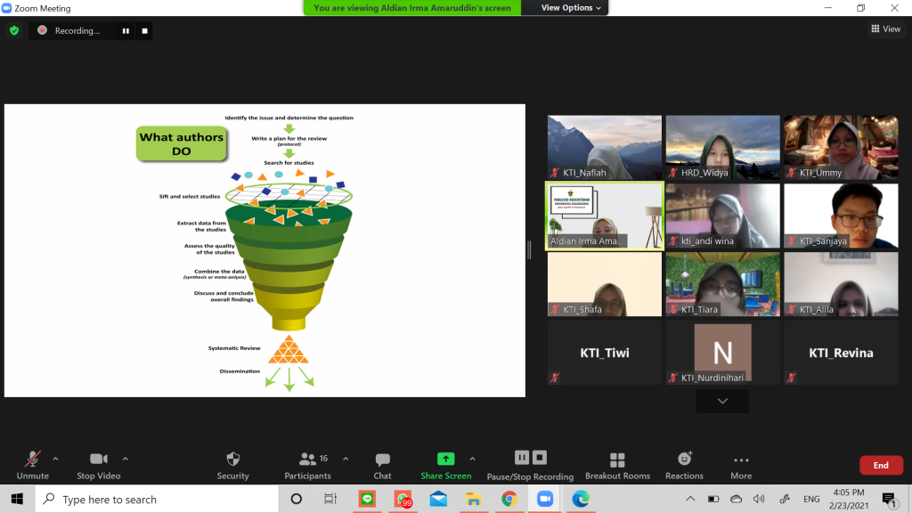Screen dimensions: 912x513
Task: Stop recording in bottom toolbar
Action: click(540, 458)
